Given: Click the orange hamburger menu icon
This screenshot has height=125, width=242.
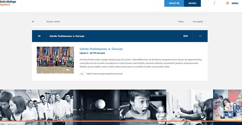Looking at the screenshot, I should pyautogui.click(x=227, y=3).
